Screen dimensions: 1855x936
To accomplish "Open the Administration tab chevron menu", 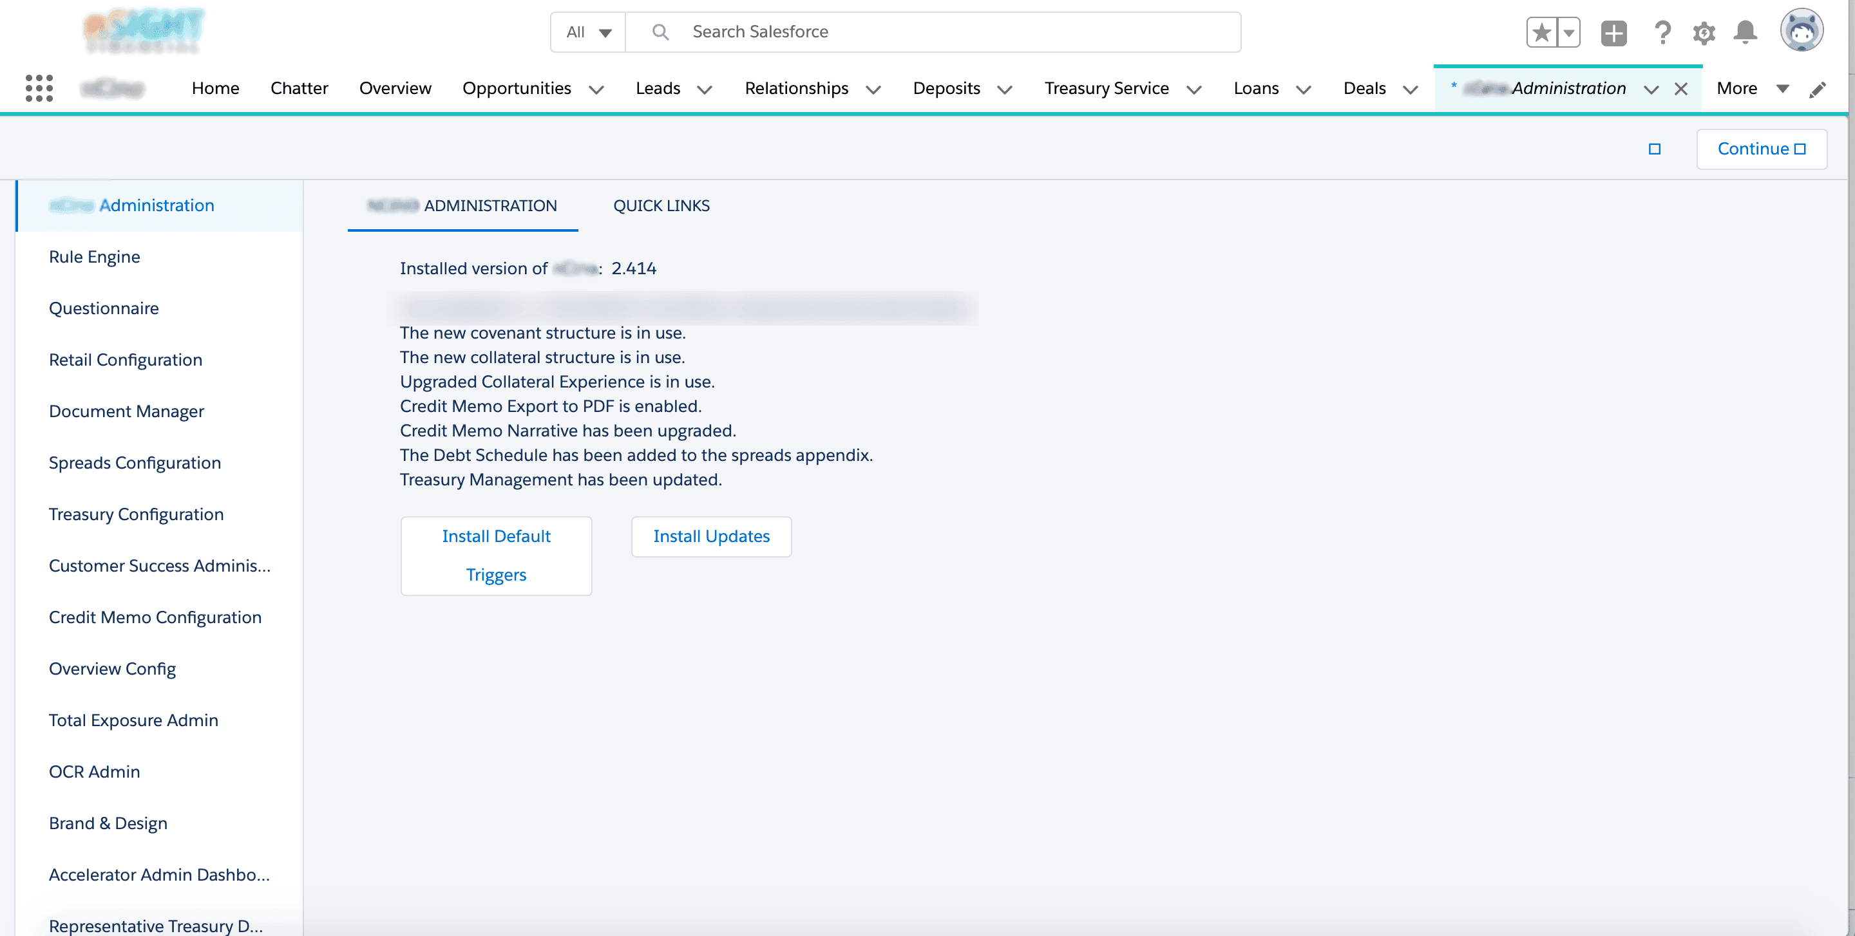I will click(x=1651, y=89).
